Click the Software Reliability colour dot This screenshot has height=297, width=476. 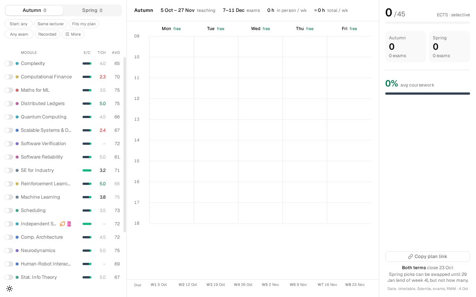click(17, 157)
